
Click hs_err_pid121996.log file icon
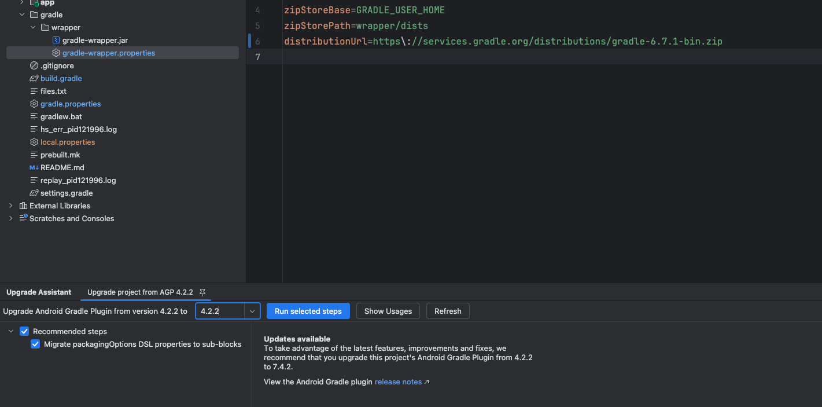[34, 129]
